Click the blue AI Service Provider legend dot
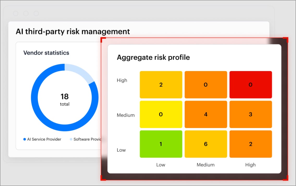The image size is (296, 186). [x=24, y=139]
